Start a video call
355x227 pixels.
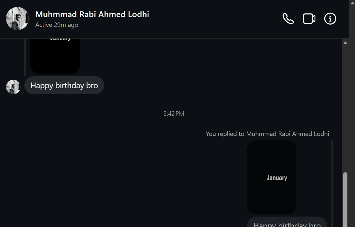pyautogui.click(x=309, y=19)
